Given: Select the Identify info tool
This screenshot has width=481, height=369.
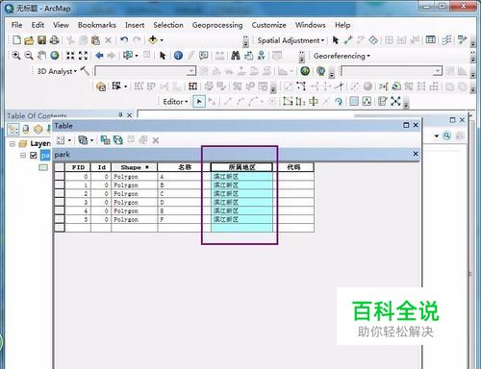Looking at the screenshot, I should (178, 56).
